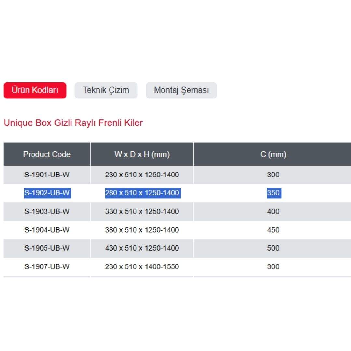This screenshot has height=351, width=351.
Task: Click highlighted dimensions 280 x 510 x 1250-1400
Action: click(142, 193)
